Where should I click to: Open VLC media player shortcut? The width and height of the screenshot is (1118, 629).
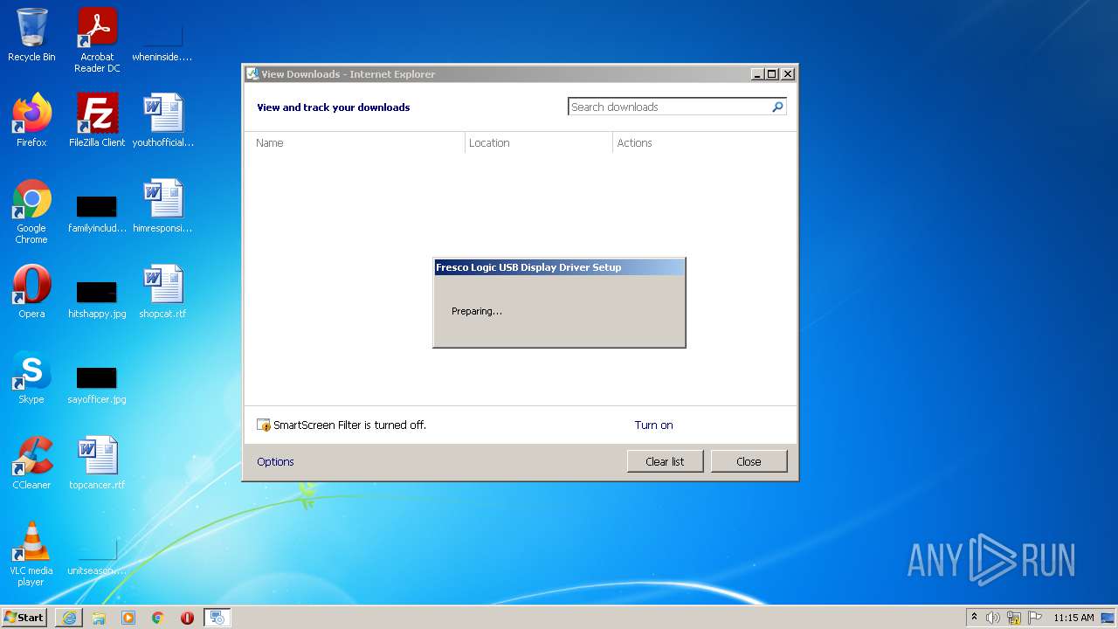[31, 554]
